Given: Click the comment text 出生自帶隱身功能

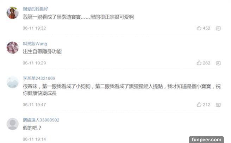Looking at the screenshot, I should coord(42,51).
